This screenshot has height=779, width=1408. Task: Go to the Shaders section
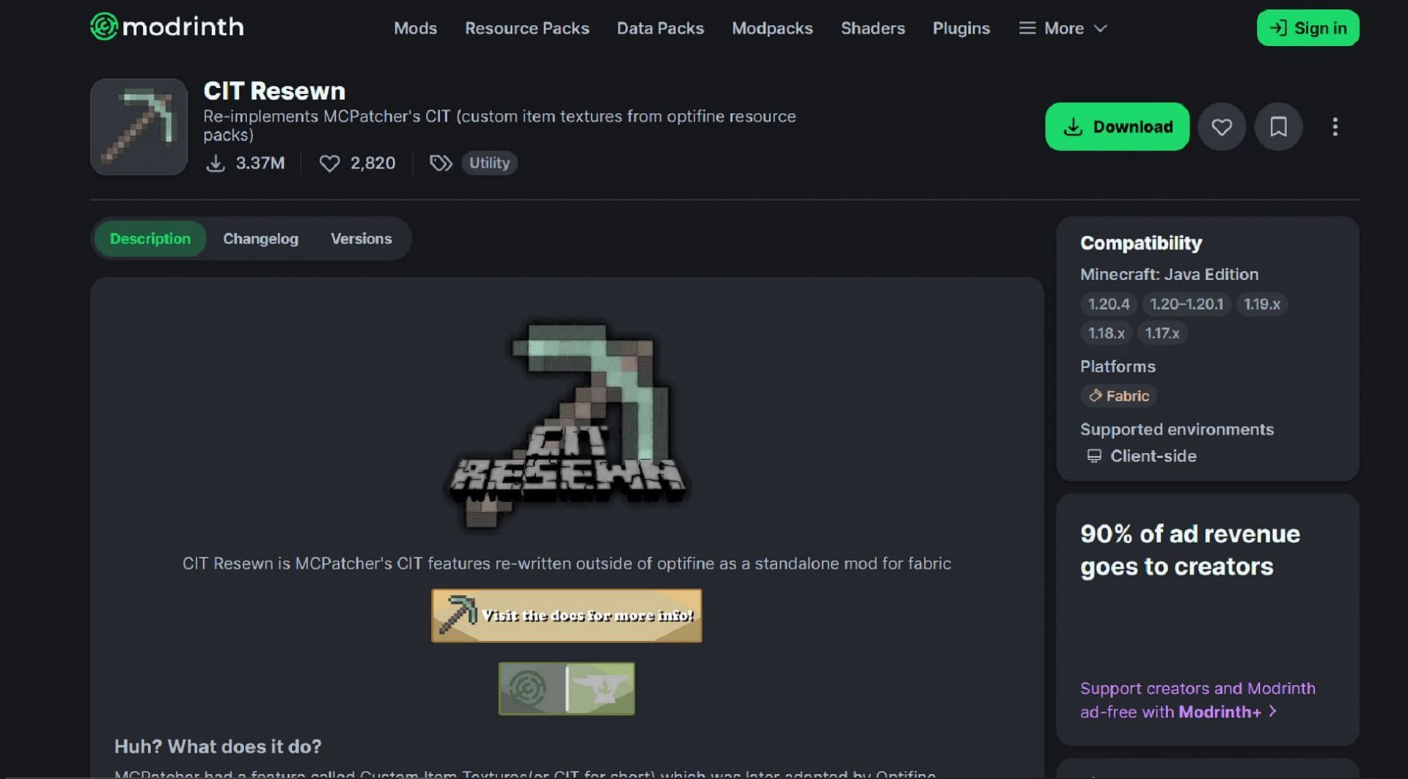point(873,28)
